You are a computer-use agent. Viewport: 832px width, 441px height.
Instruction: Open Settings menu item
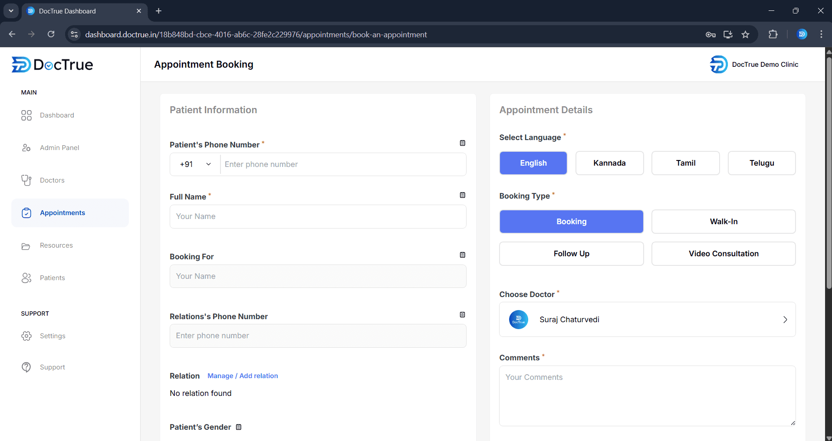coord(53,336)
